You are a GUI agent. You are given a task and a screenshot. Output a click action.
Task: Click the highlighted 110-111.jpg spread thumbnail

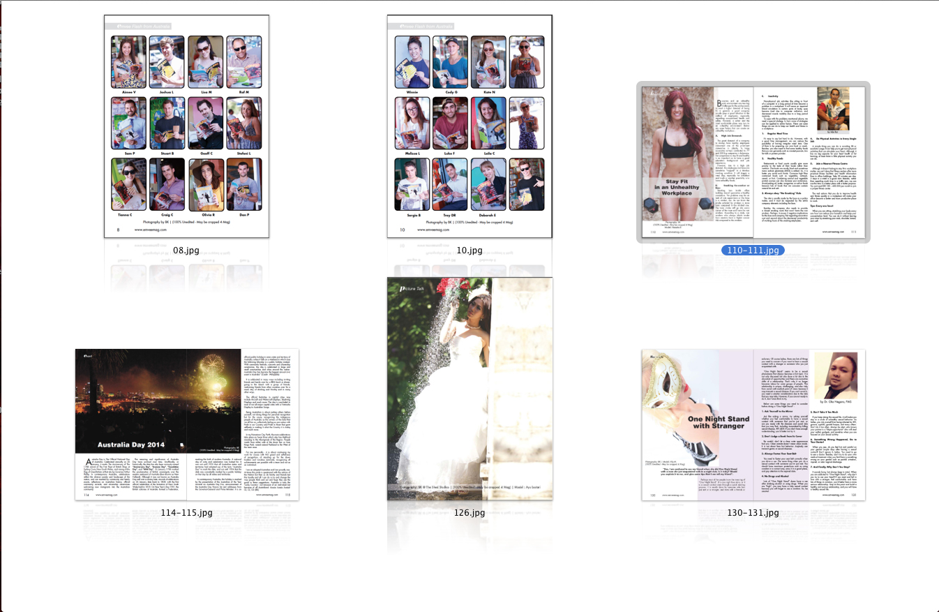coord(753,162)
